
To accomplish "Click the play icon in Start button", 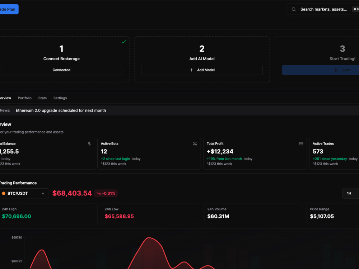I will point(337,70).
